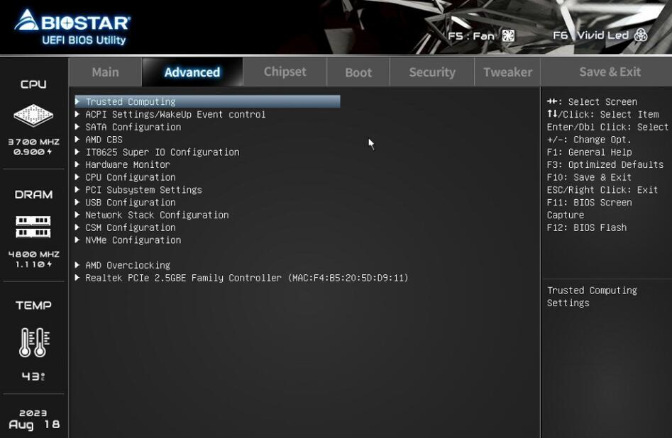672x438 pixels.
Task: Open Network Stack Configuration
Action: click(157, 215)
